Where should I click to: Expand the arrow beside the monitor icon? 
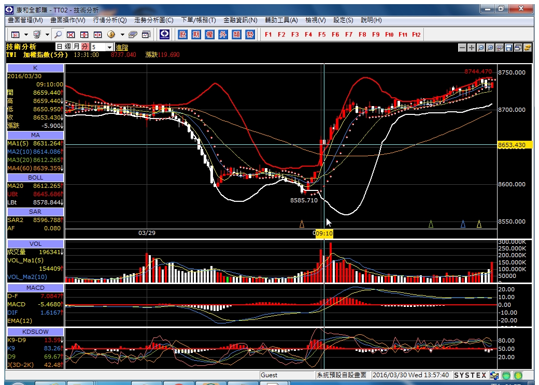click(x=47, y=35)
